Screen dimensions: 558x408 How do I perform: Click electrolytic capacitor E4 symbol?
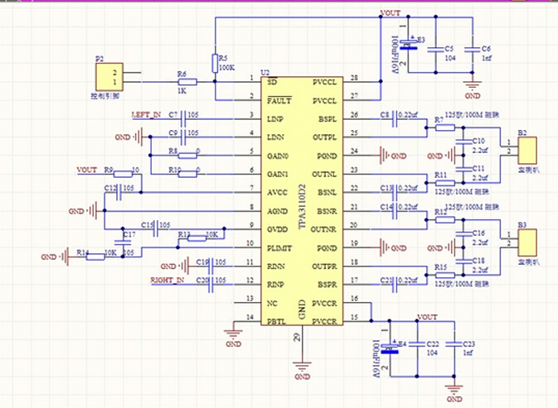[x=390, y=348]
